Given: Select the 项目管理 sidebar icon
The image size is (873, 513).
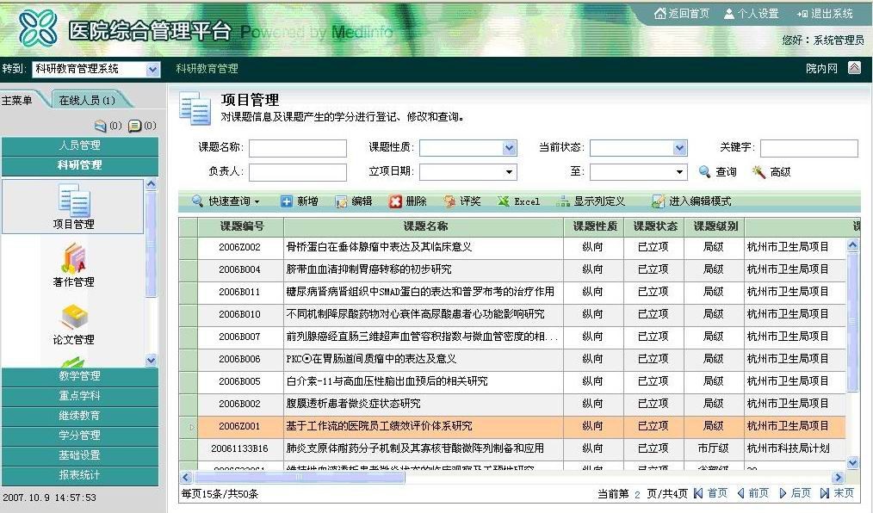Looking at the screenshot, I should [72, 207].
